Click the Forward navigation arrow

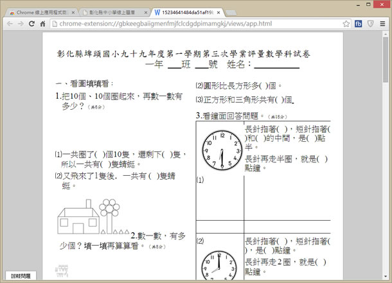pos(21,24)
